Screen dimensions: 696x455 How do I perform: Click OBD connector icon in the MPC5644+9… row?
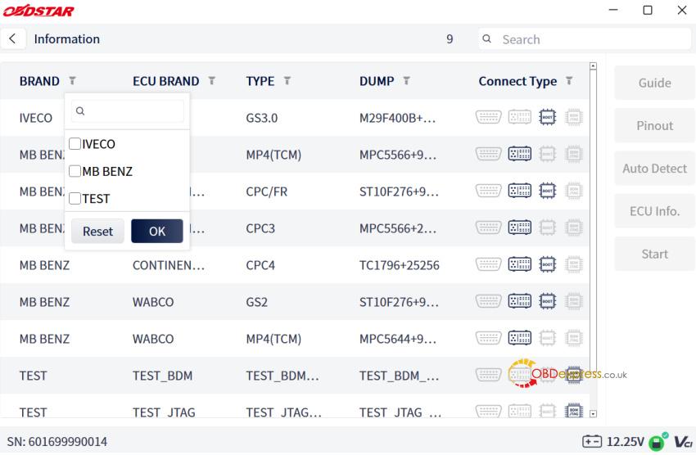click(488, 338)
